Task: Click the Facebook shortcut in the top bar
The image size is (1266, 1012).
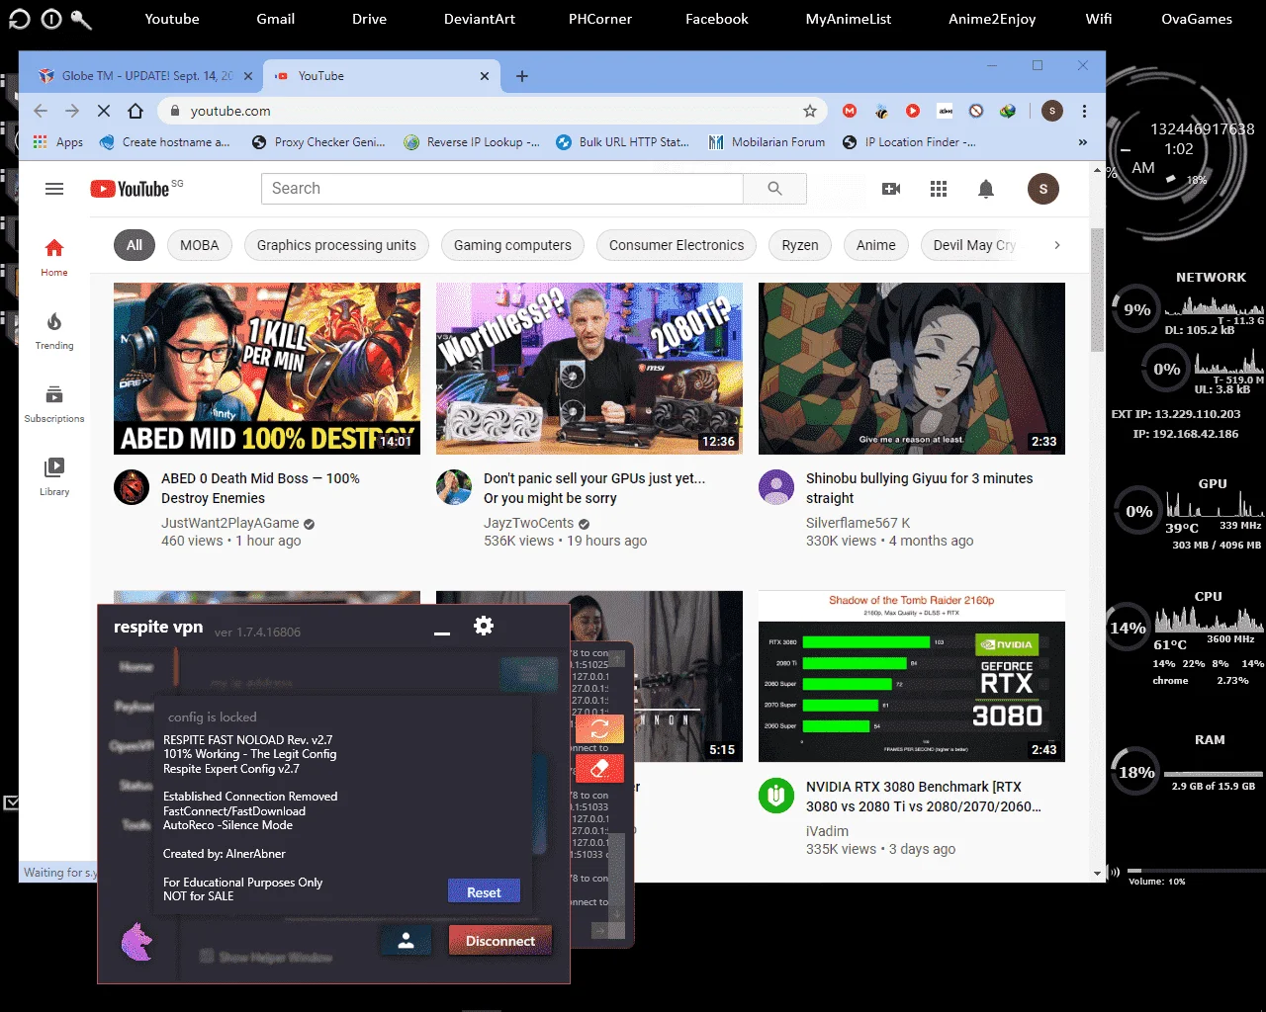Action: (x=717, y=19)
